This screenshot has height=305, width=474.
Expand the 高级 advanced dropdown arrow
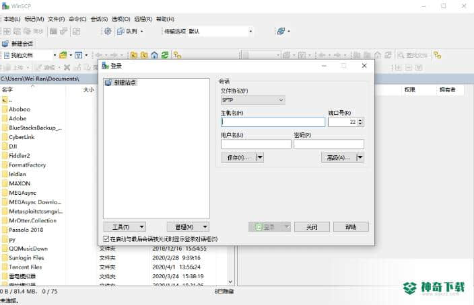click(x=360, y=157)
